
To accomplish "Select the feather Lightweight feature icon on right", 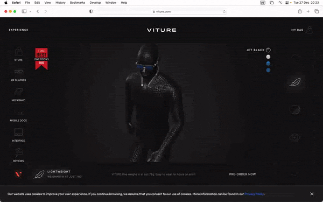I will pyautogui.click(x=295, y=82).
